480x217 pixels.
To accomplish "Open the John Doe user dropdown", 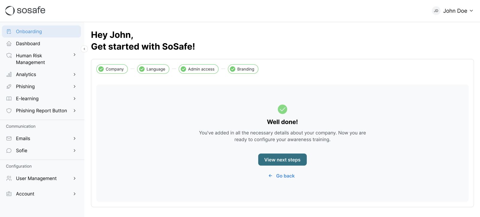I will (453, 11).
